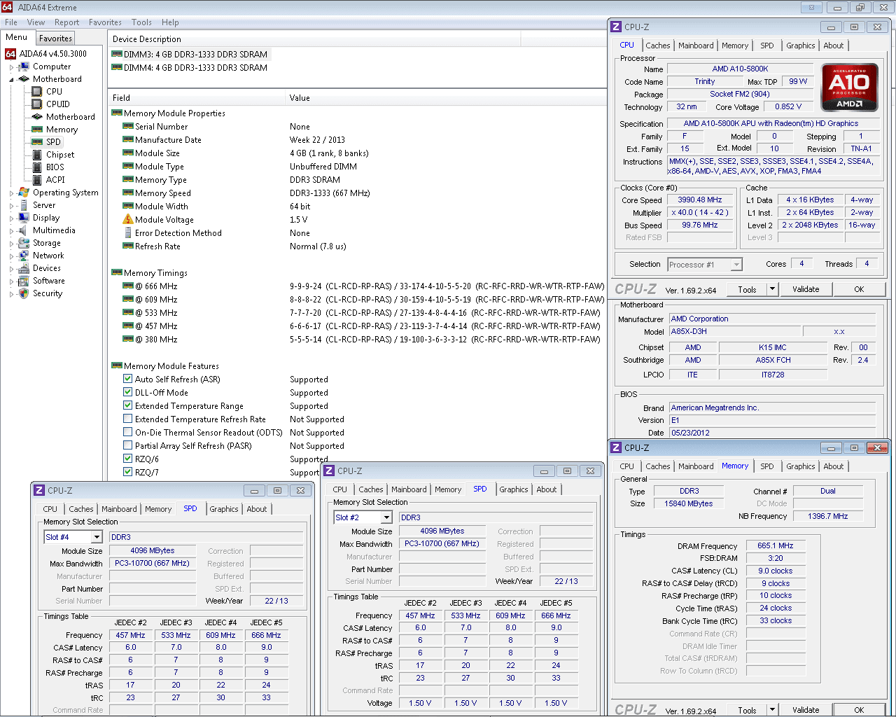The width and height of the screenshot is (896, 717).
Task: Click the Devices tree icon
Action: pos(24,268)
